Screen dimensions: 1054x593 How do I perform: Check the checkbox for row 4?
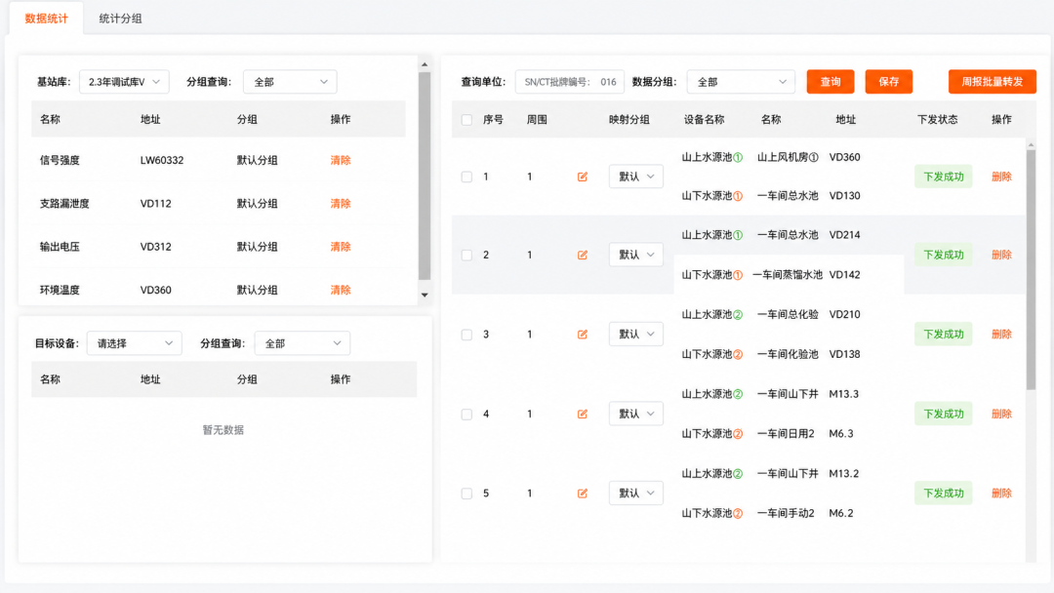point(466,414)
